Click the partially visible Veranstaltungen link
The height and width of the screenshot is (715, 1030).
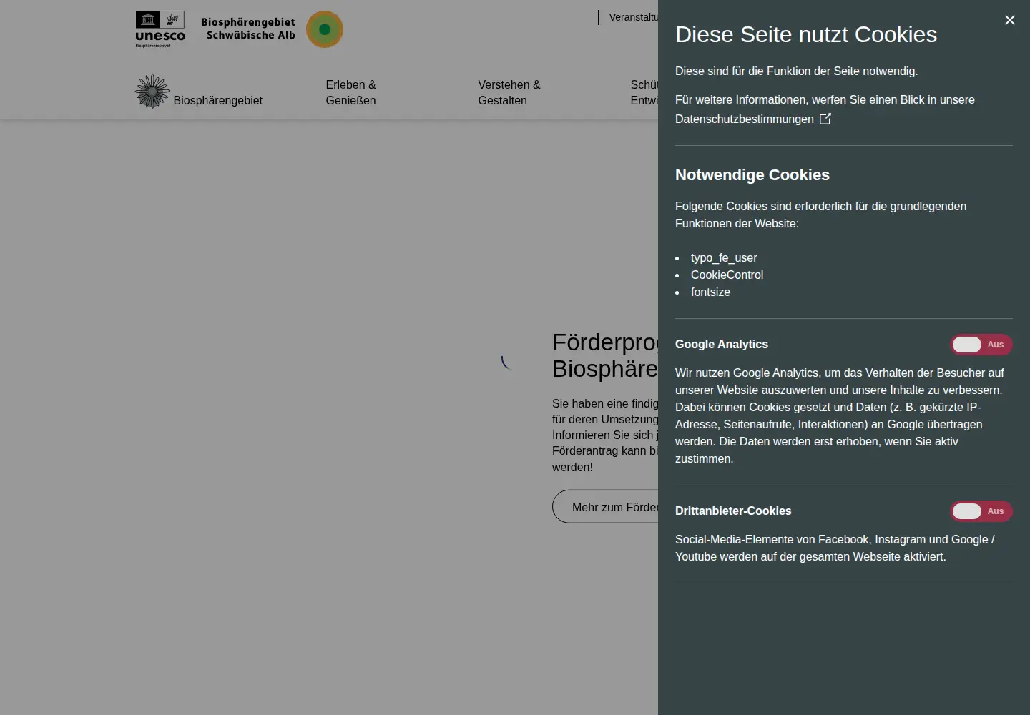[633, 17]
